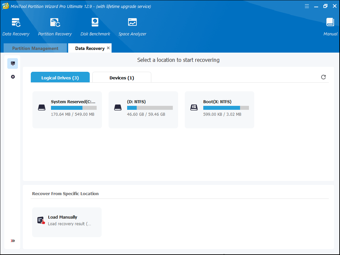
Task: Open the Space Analyzer tool
Action: (132, 27)
